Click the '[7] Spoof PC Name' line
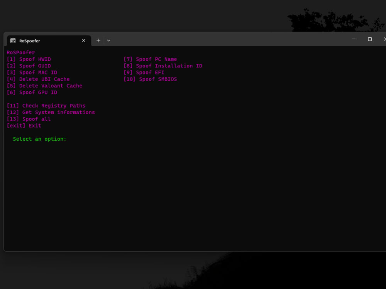 pos(150,59)
